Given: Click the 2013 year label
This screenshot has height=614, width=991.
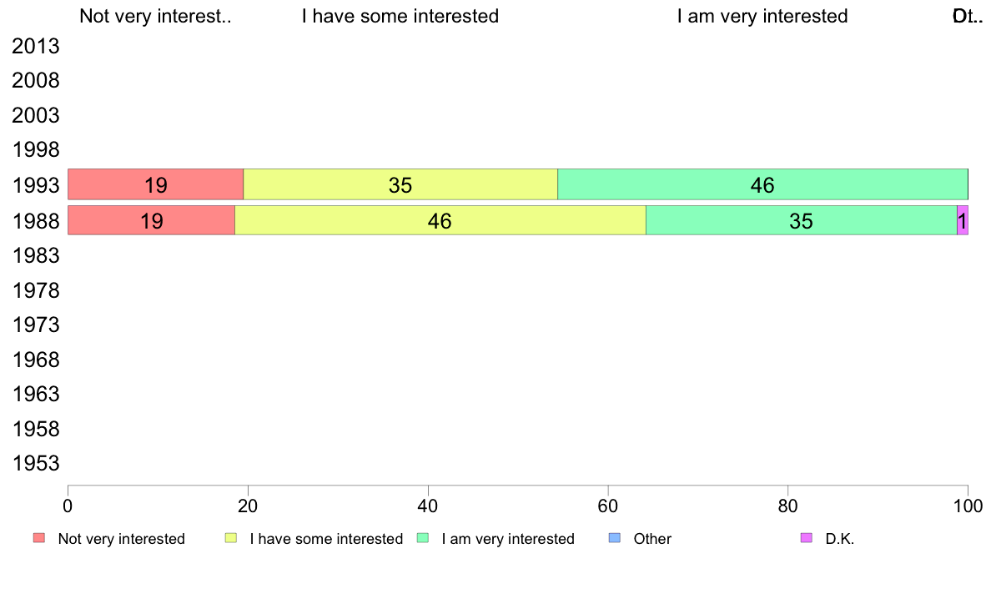Looking at the screenshot, I should [35, 46].
